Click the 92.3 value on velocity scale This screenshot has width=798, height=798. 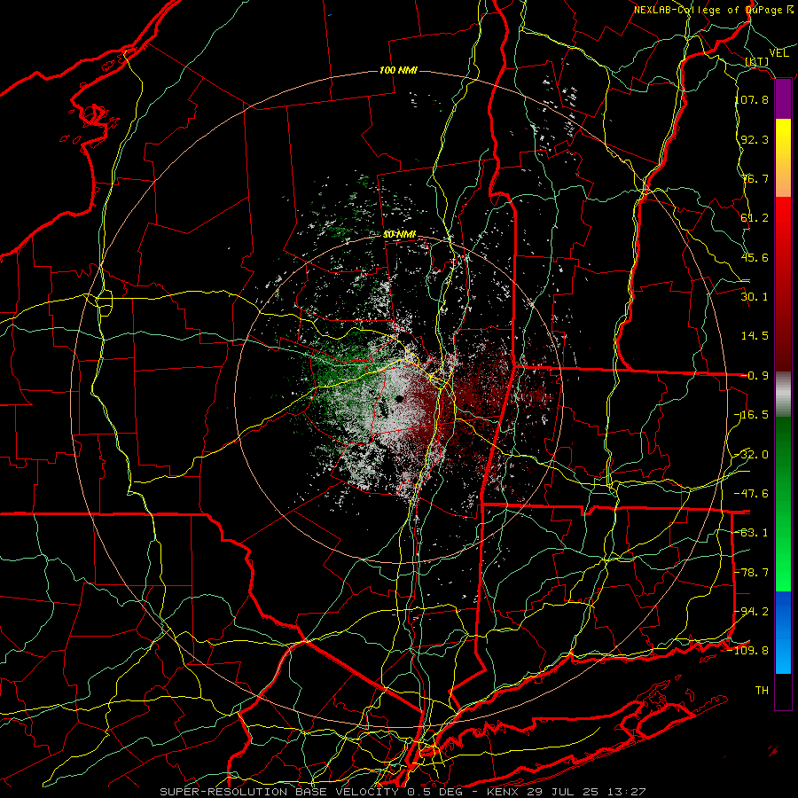click(755, 139)
